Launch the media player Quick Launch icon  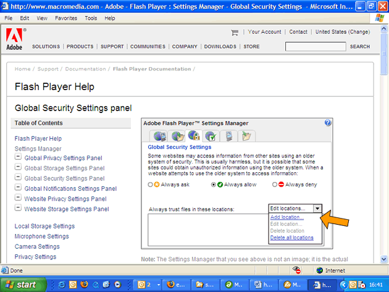point(118,285)
